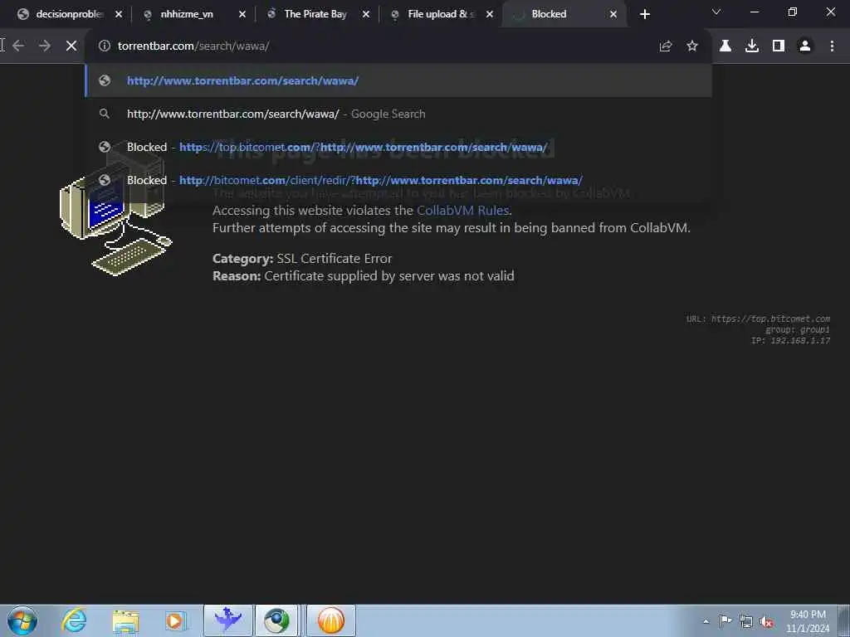Viewport: 850px width, 637px height.
Task: Go forward to next page
Action: pyautogui.click(x=45, y=46)
